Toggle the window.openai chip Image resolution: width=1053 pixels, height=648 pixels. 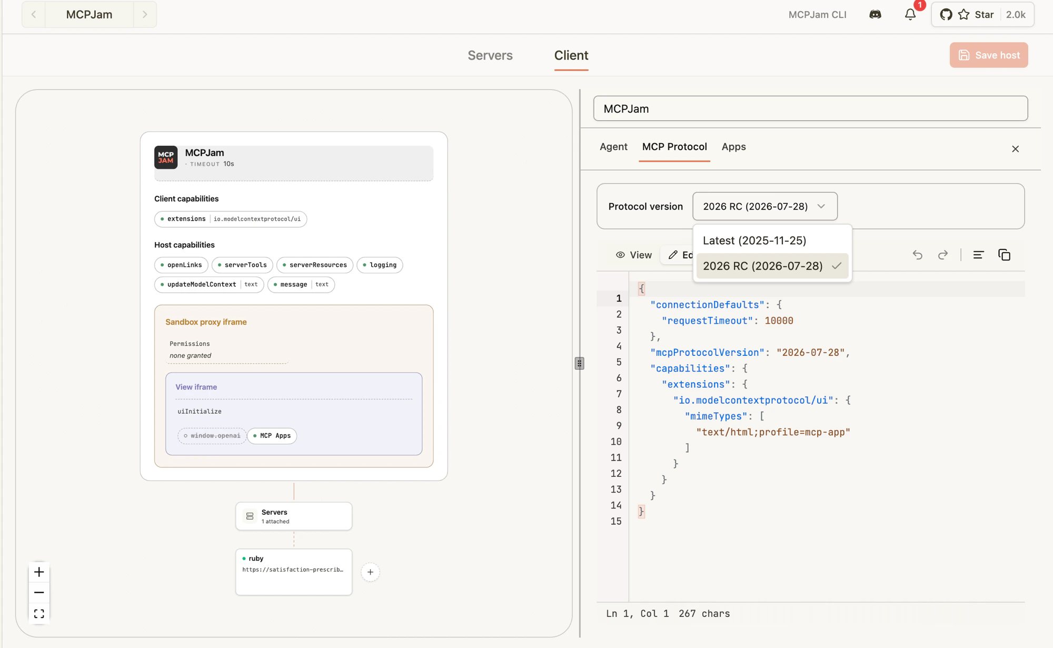(x=212, y=436)
